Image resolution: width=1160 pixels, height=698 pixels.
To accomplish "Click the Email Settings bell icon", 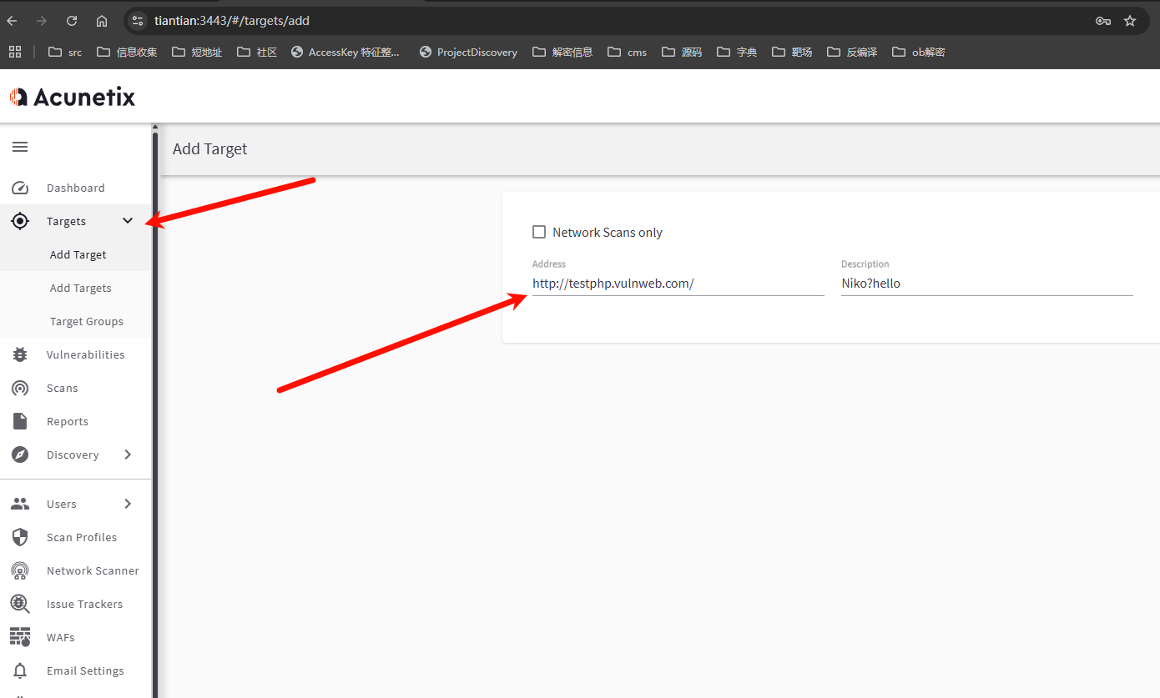I will [x=20, y=670].
